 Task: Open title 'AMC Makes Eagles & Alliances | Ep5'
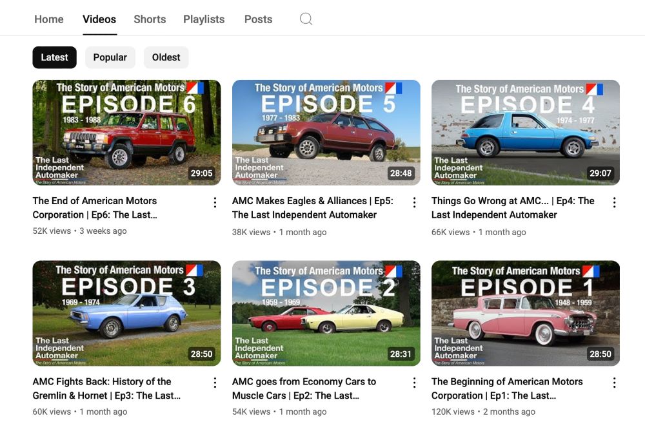(x=313, y=208)
